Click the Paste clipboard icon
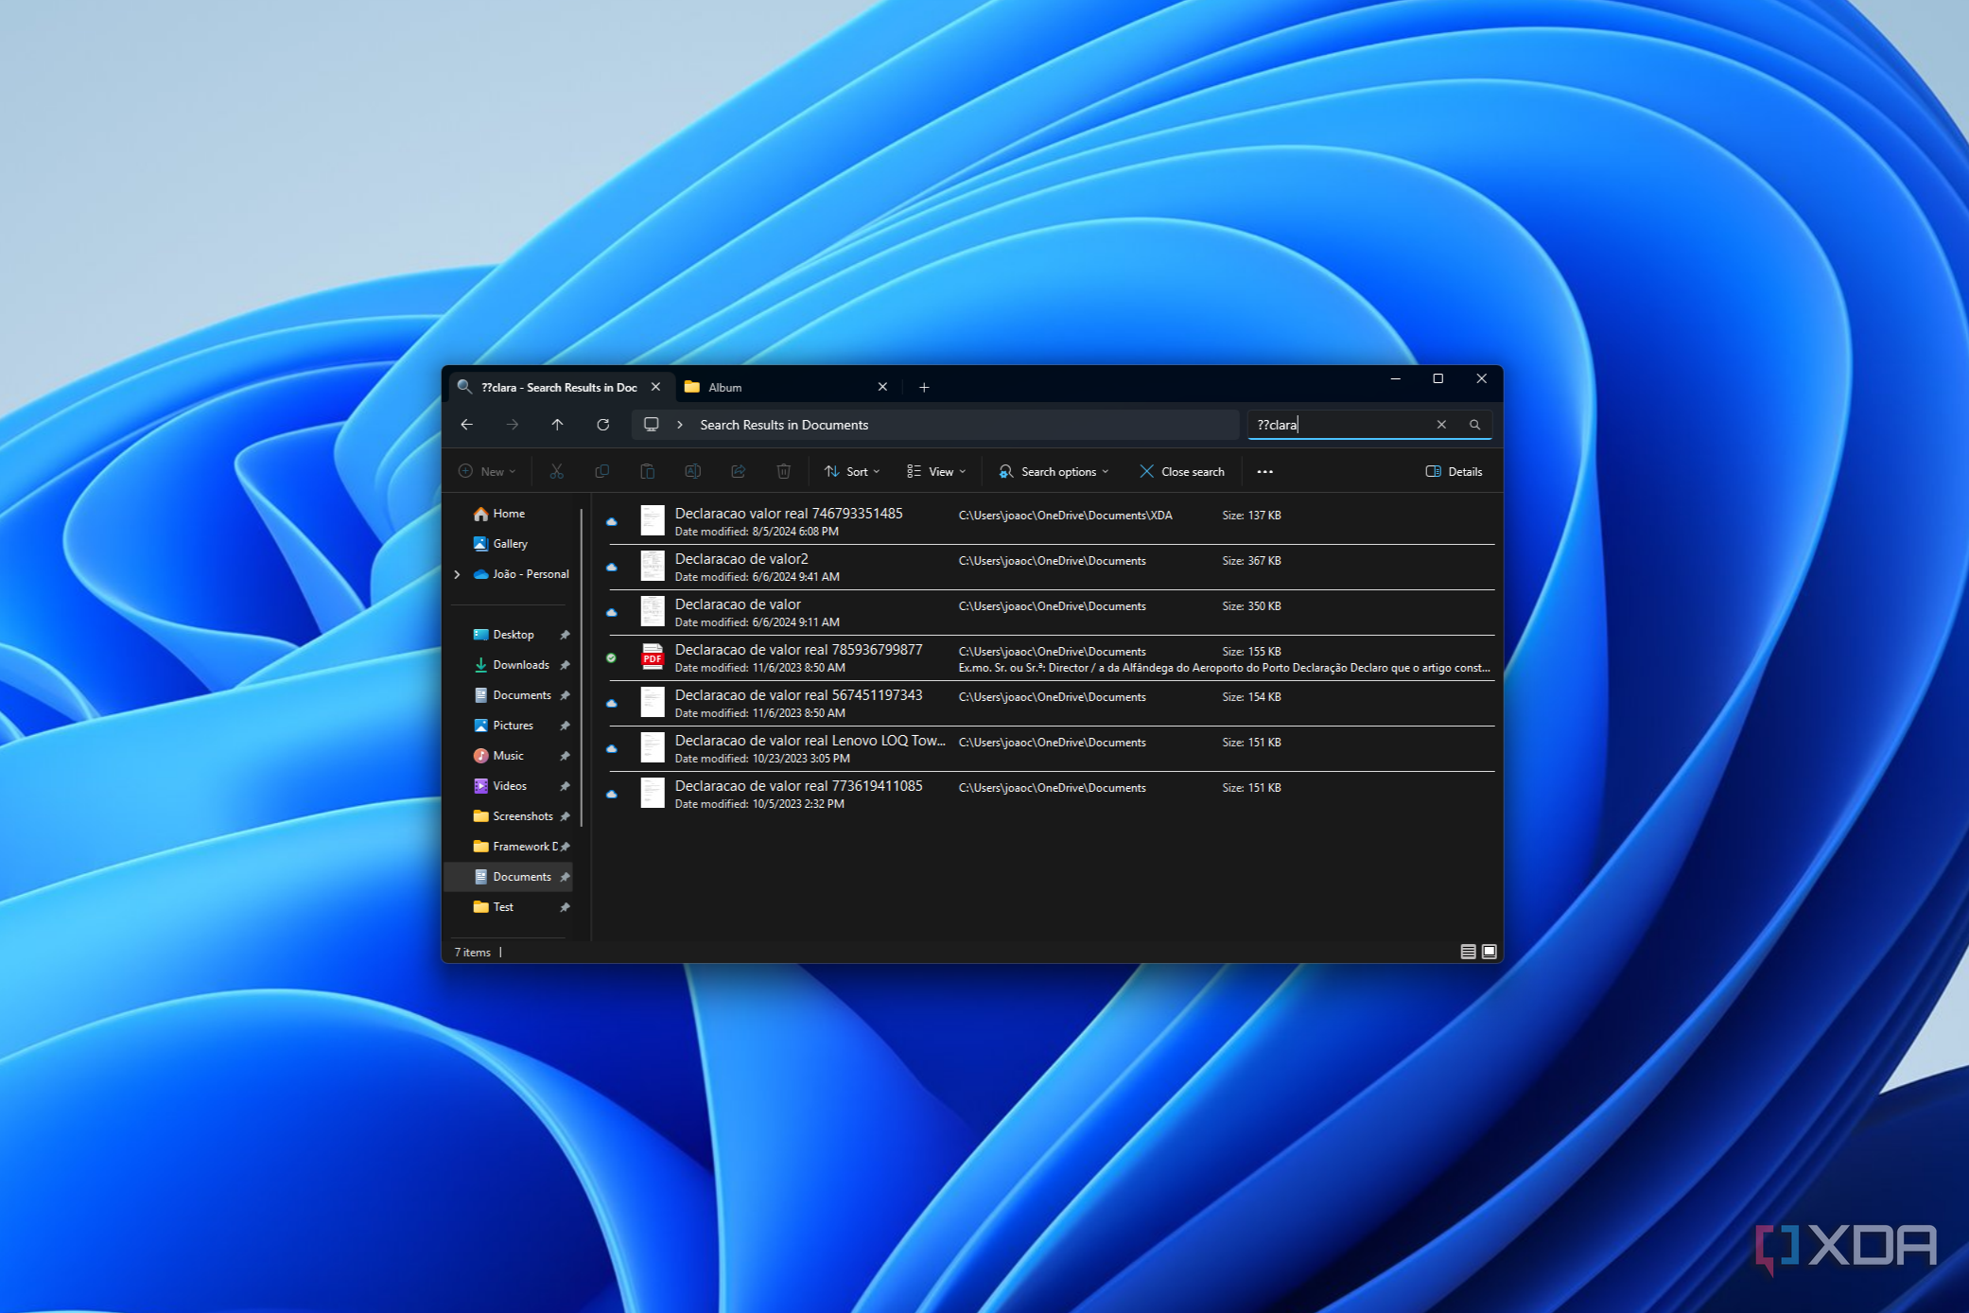The height and width of the screenshot is (1313, 1969). (647, 471)
